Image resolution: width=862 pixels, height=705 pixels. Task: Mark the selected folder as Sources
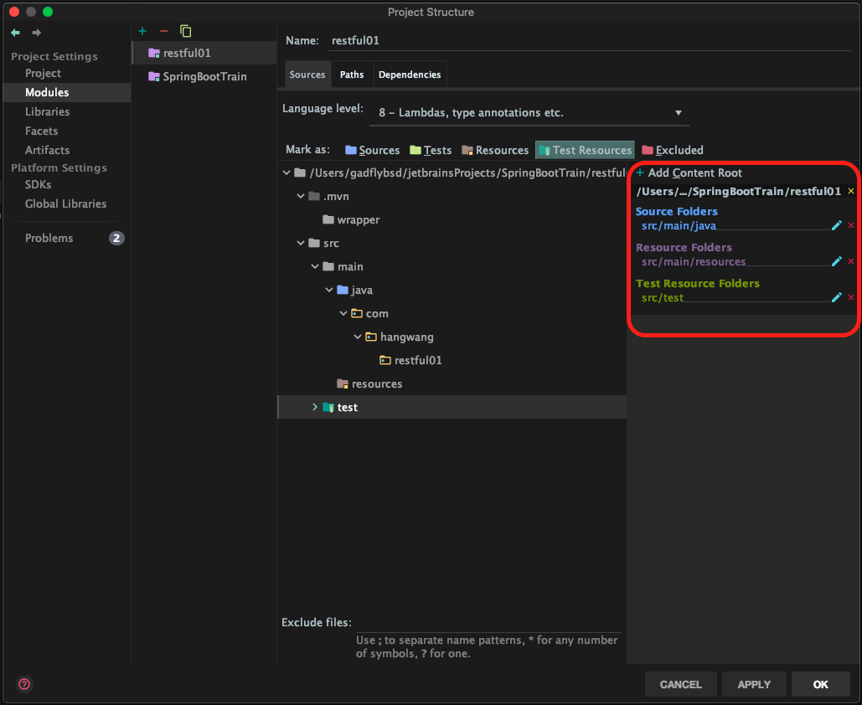[372, 150]
